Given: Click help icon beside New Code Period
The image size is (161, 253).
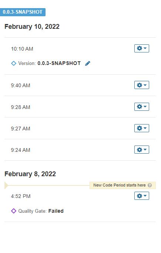Looking at the screenshot, I should click(150, 185).
